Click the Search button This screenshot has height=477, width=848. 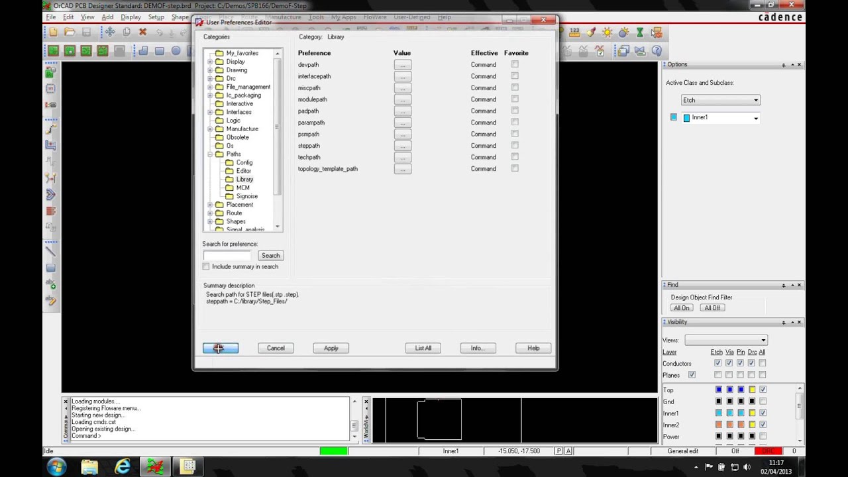(270, 255)
